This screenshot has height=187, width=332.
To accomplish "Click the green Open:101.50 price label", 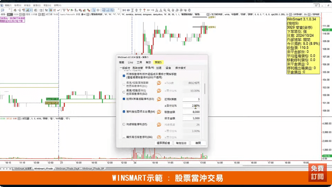I will pos(52,99).
